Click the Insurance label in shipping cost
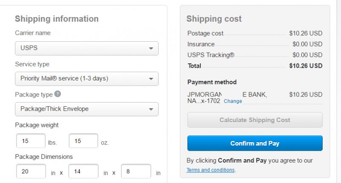The height and width of the screenshot is (183, 341). (201, 44)
